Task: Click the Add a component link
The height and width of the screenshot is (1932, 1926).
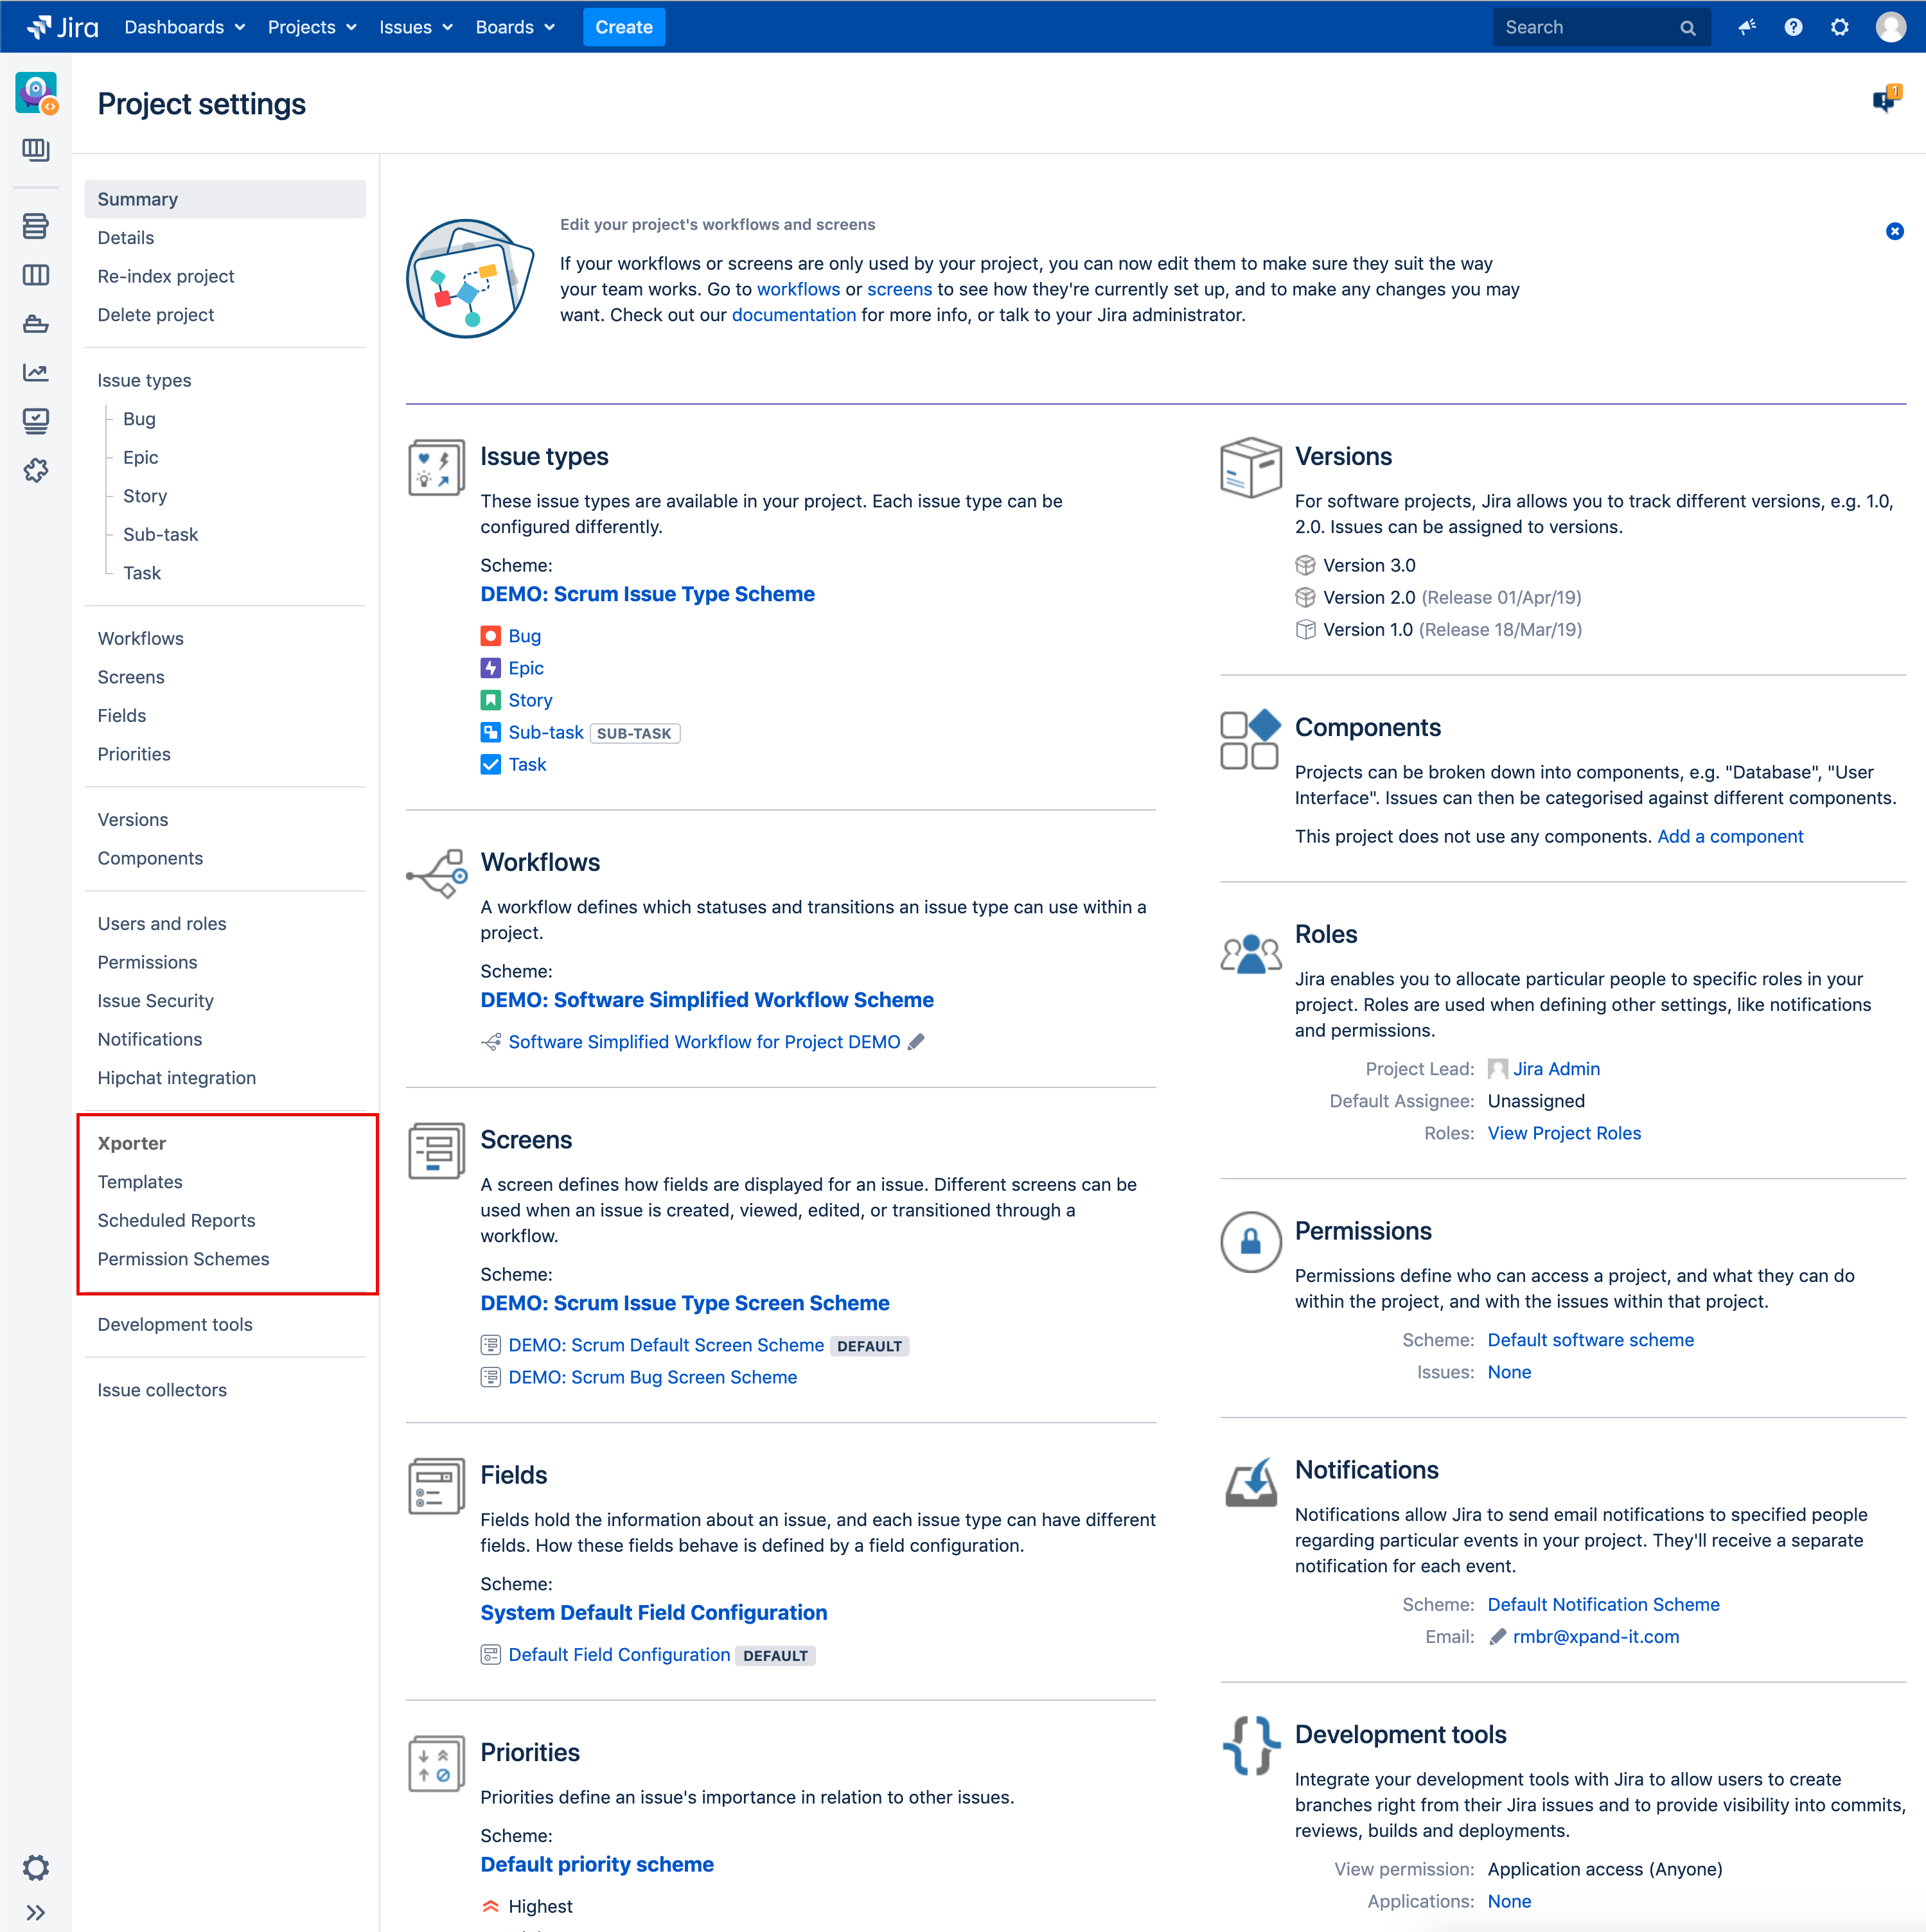Action: tap(1730, 836)
